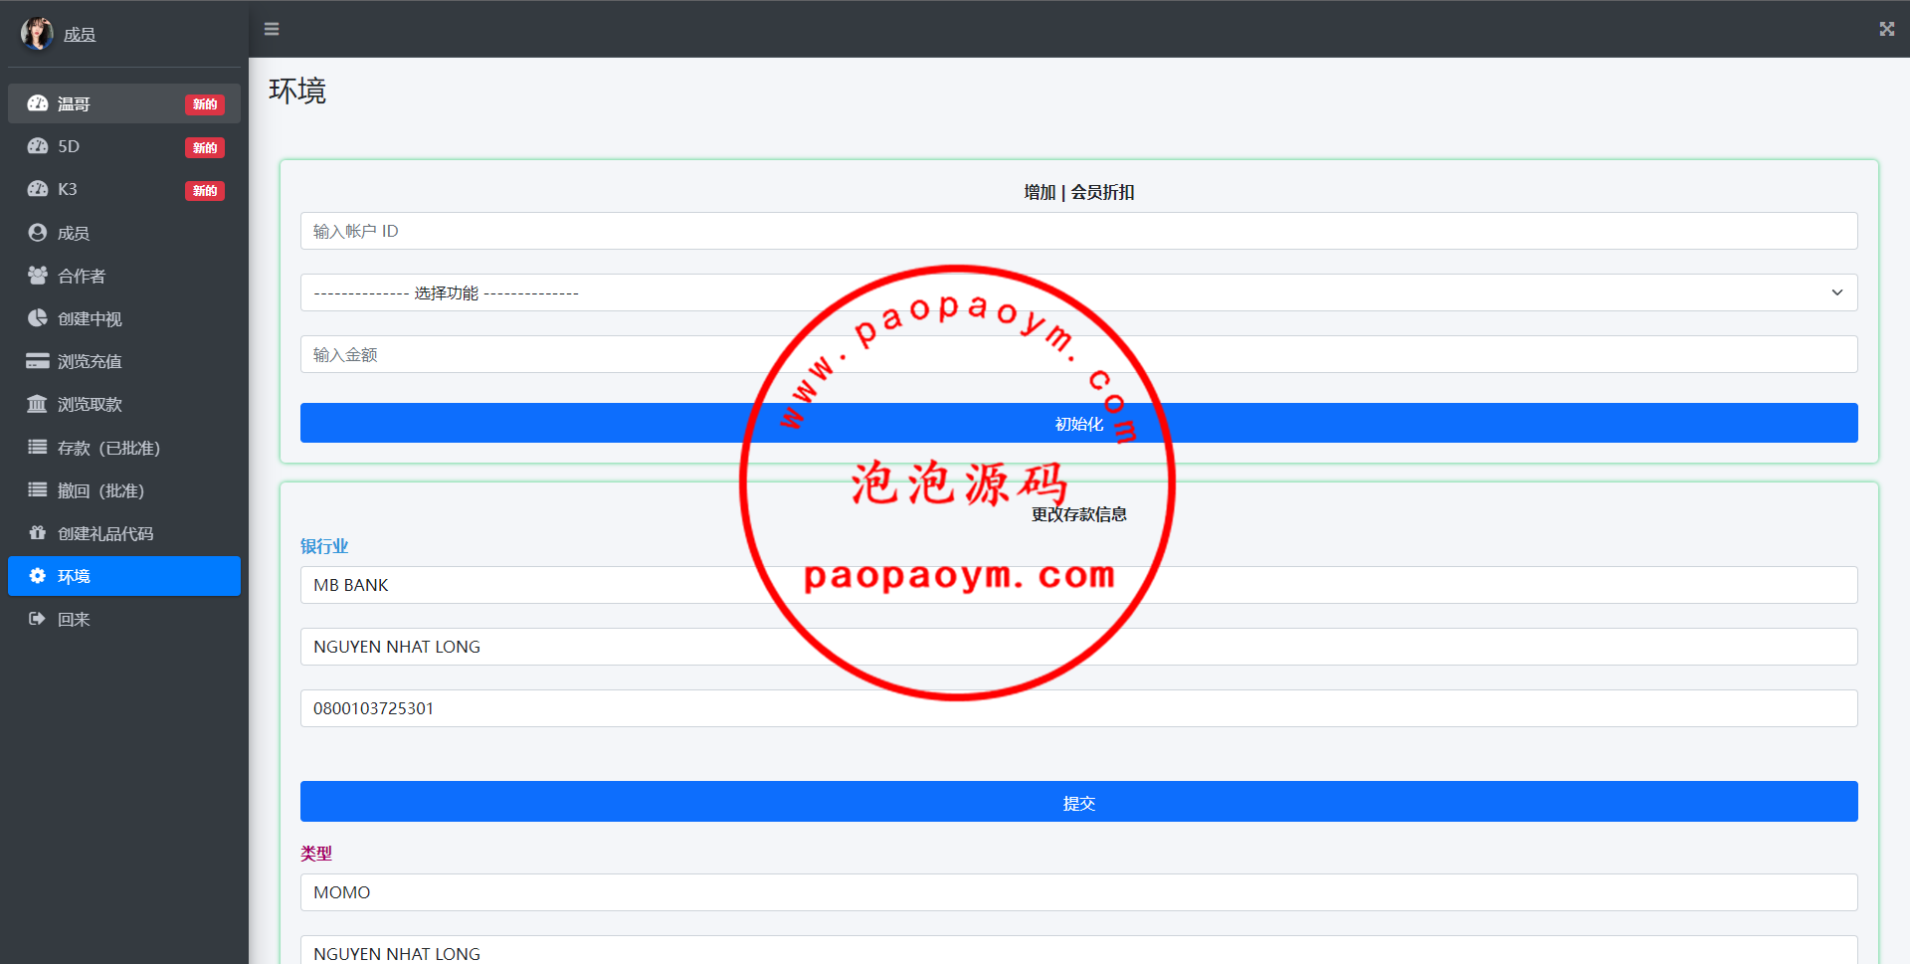Image resolution: width=1910 pixels, height=964 pixels.
Task: Open 创建礼品代码 page
Action: 124,533
